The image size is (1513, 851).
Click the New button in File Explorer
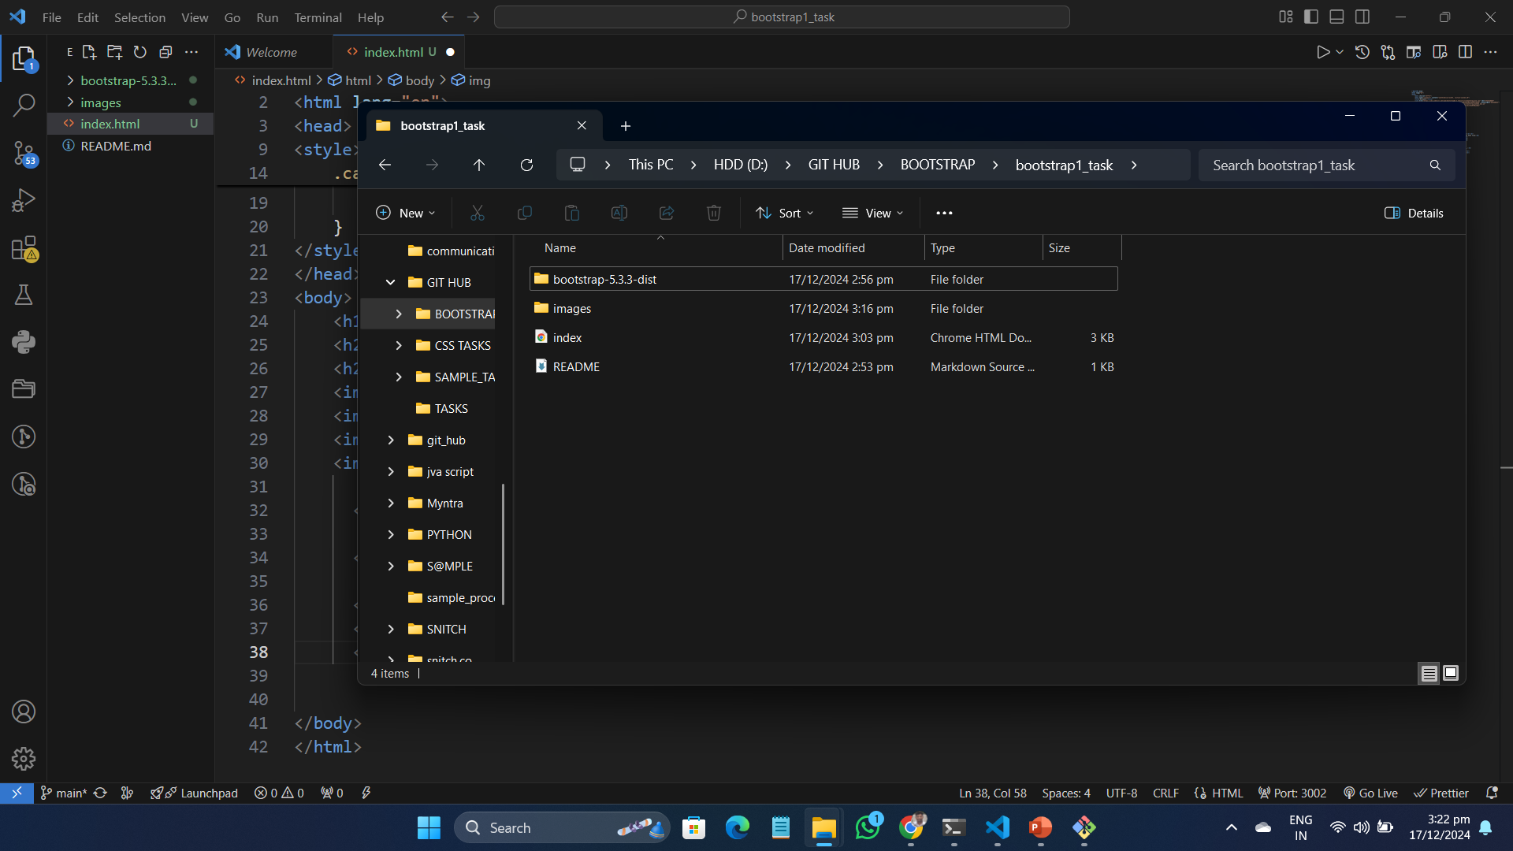tap(405, 213)
